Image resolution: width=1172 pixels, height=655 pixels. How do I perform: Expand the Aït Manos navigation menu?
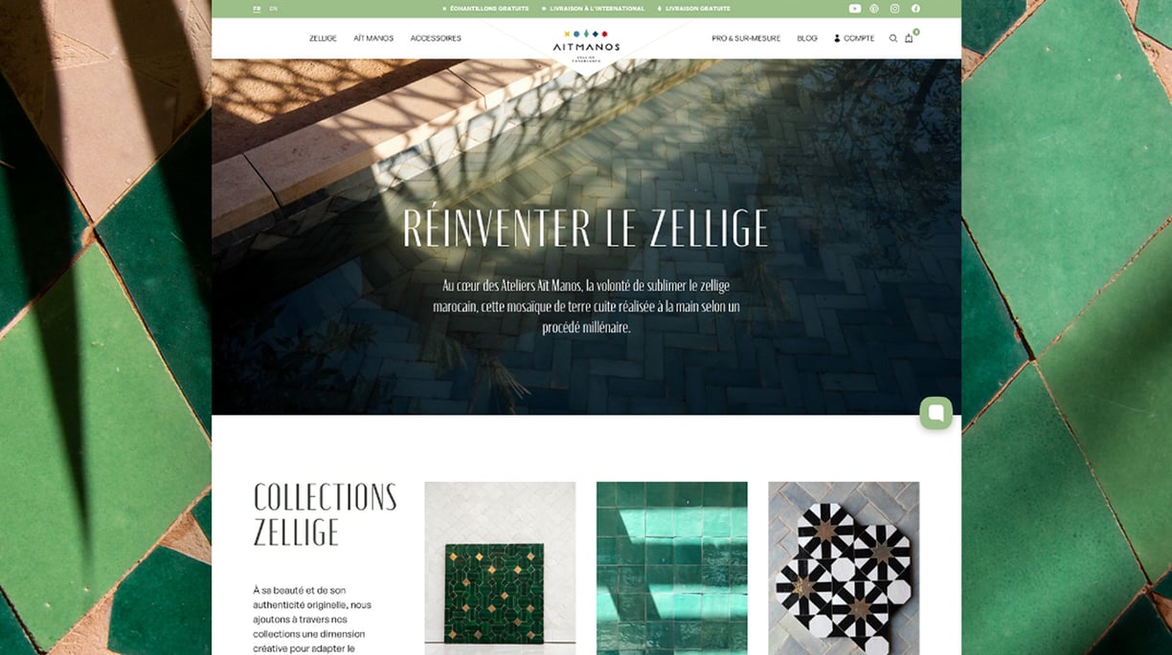point(373,38)
